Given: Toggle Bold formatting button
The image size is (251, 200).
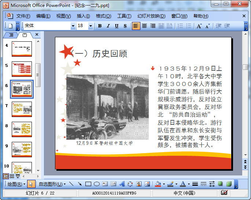Looking at the screenshot, I should point(100,26).
